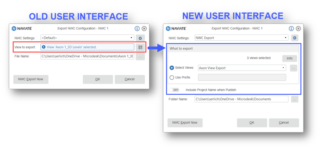Image resolution: width=320 pixels, height=149 pixels.
Task: Open info icon in new interface dialog
Action: point(291,28)
